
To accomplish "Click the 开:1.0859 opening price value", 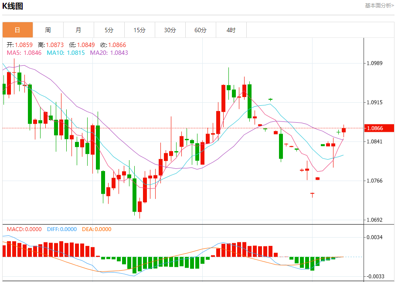I will click(20, 45).
